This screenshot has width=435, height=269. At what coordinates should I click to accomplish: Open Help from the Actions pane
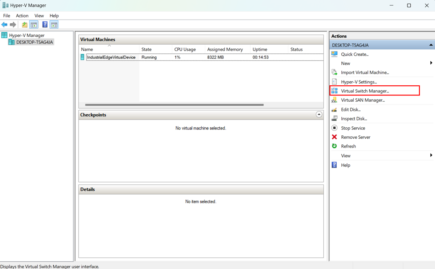pyautogui.click(x=345, y=165)
